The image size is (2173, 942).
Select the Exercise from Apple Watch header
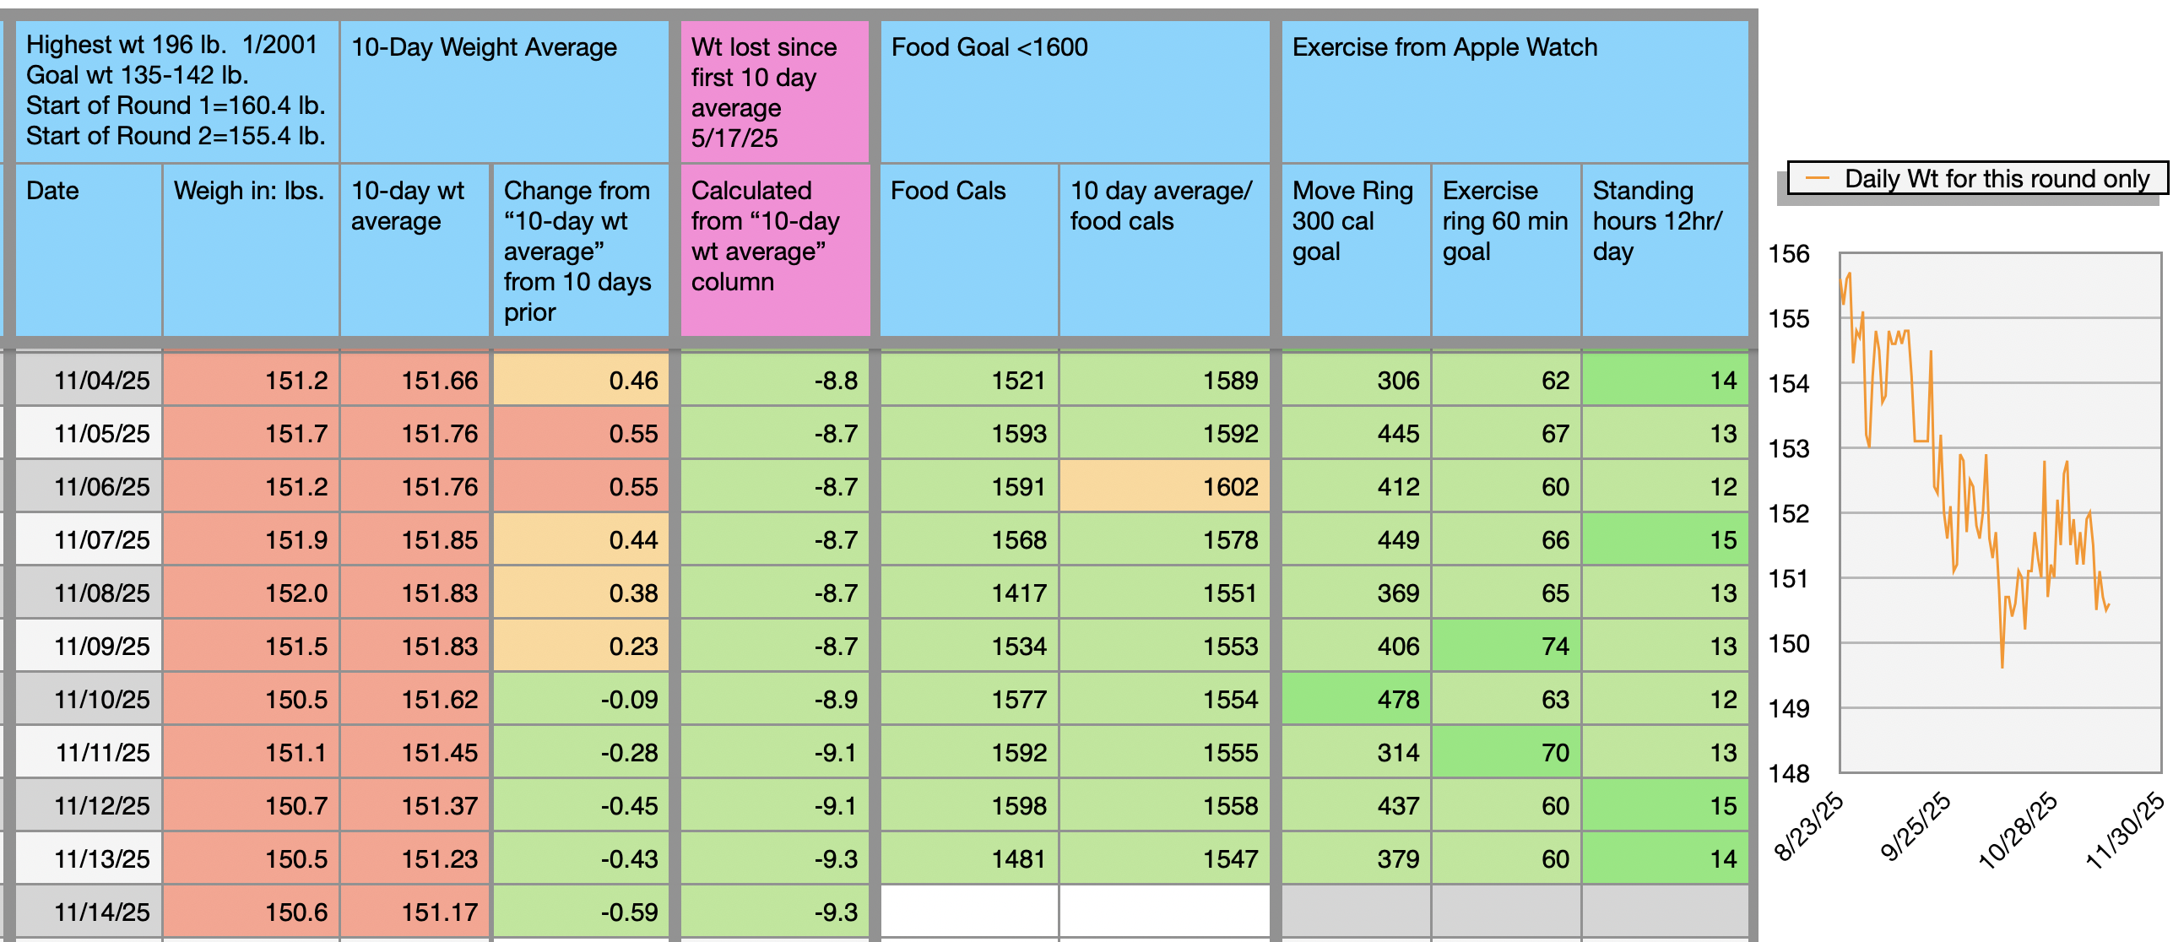[1515, 91]
